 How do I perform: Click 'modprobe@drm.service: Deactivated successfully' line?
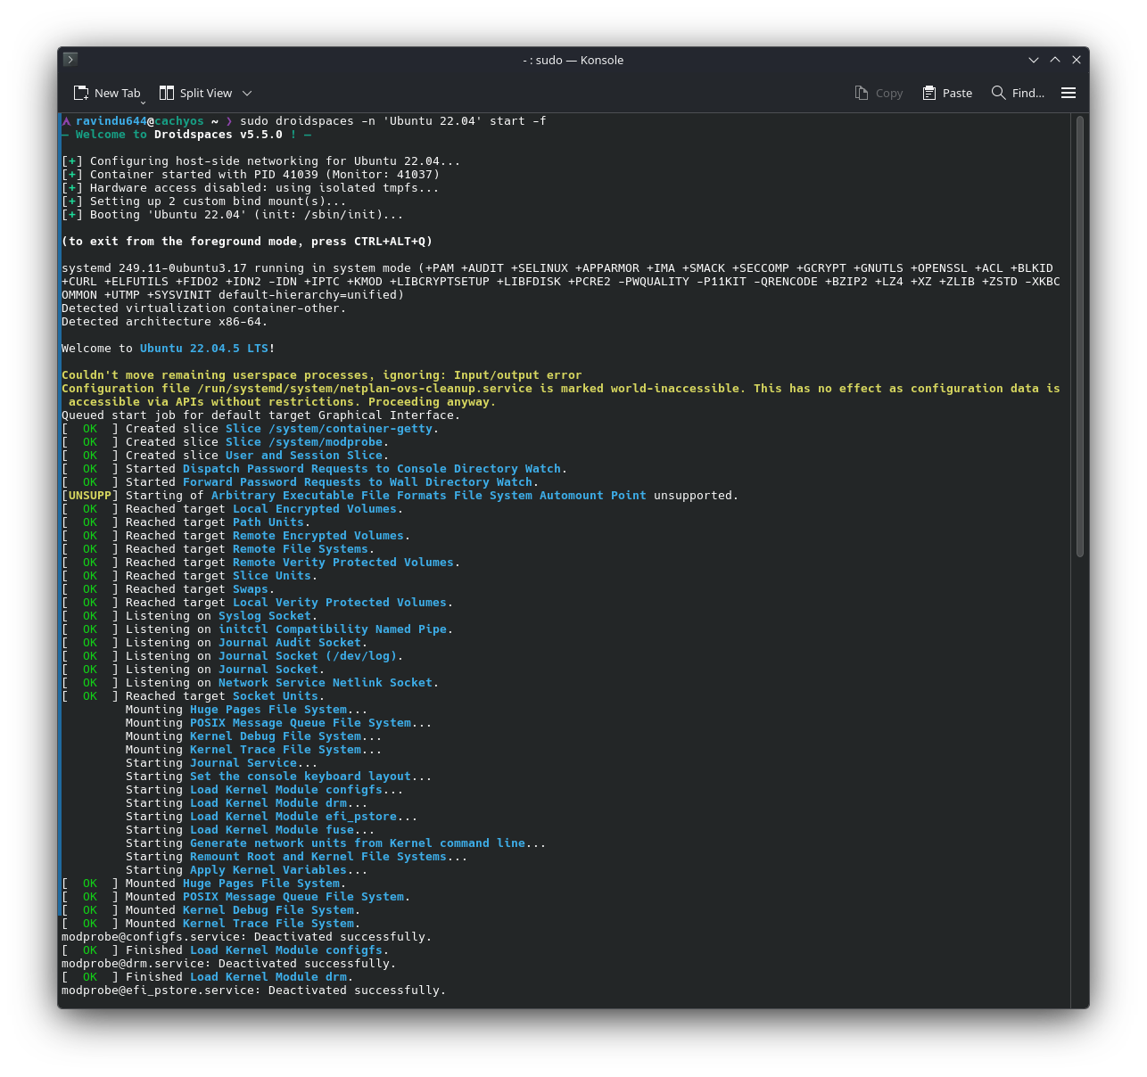coord(228,964)
